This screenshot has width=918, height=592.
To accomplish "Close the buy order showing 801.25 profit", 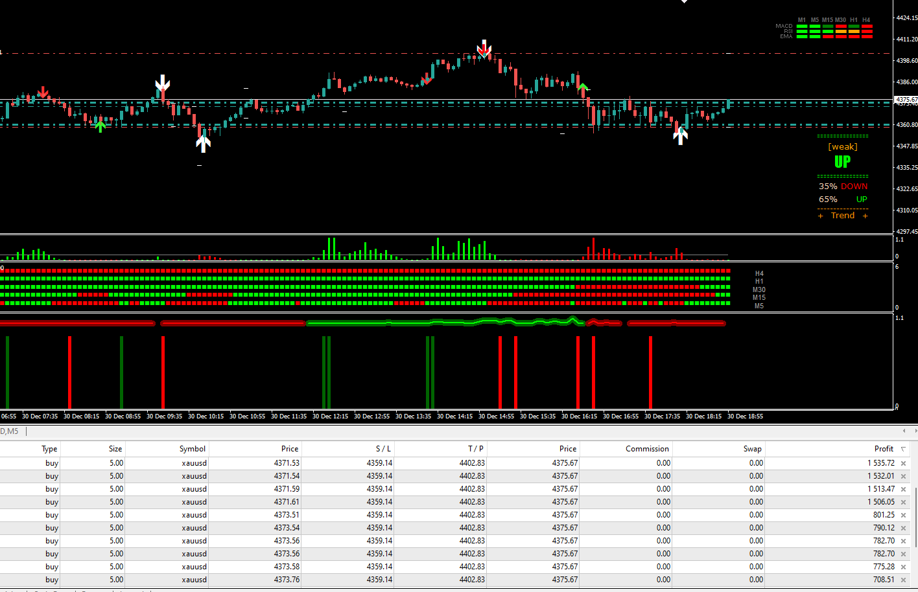I will point(903,515).
